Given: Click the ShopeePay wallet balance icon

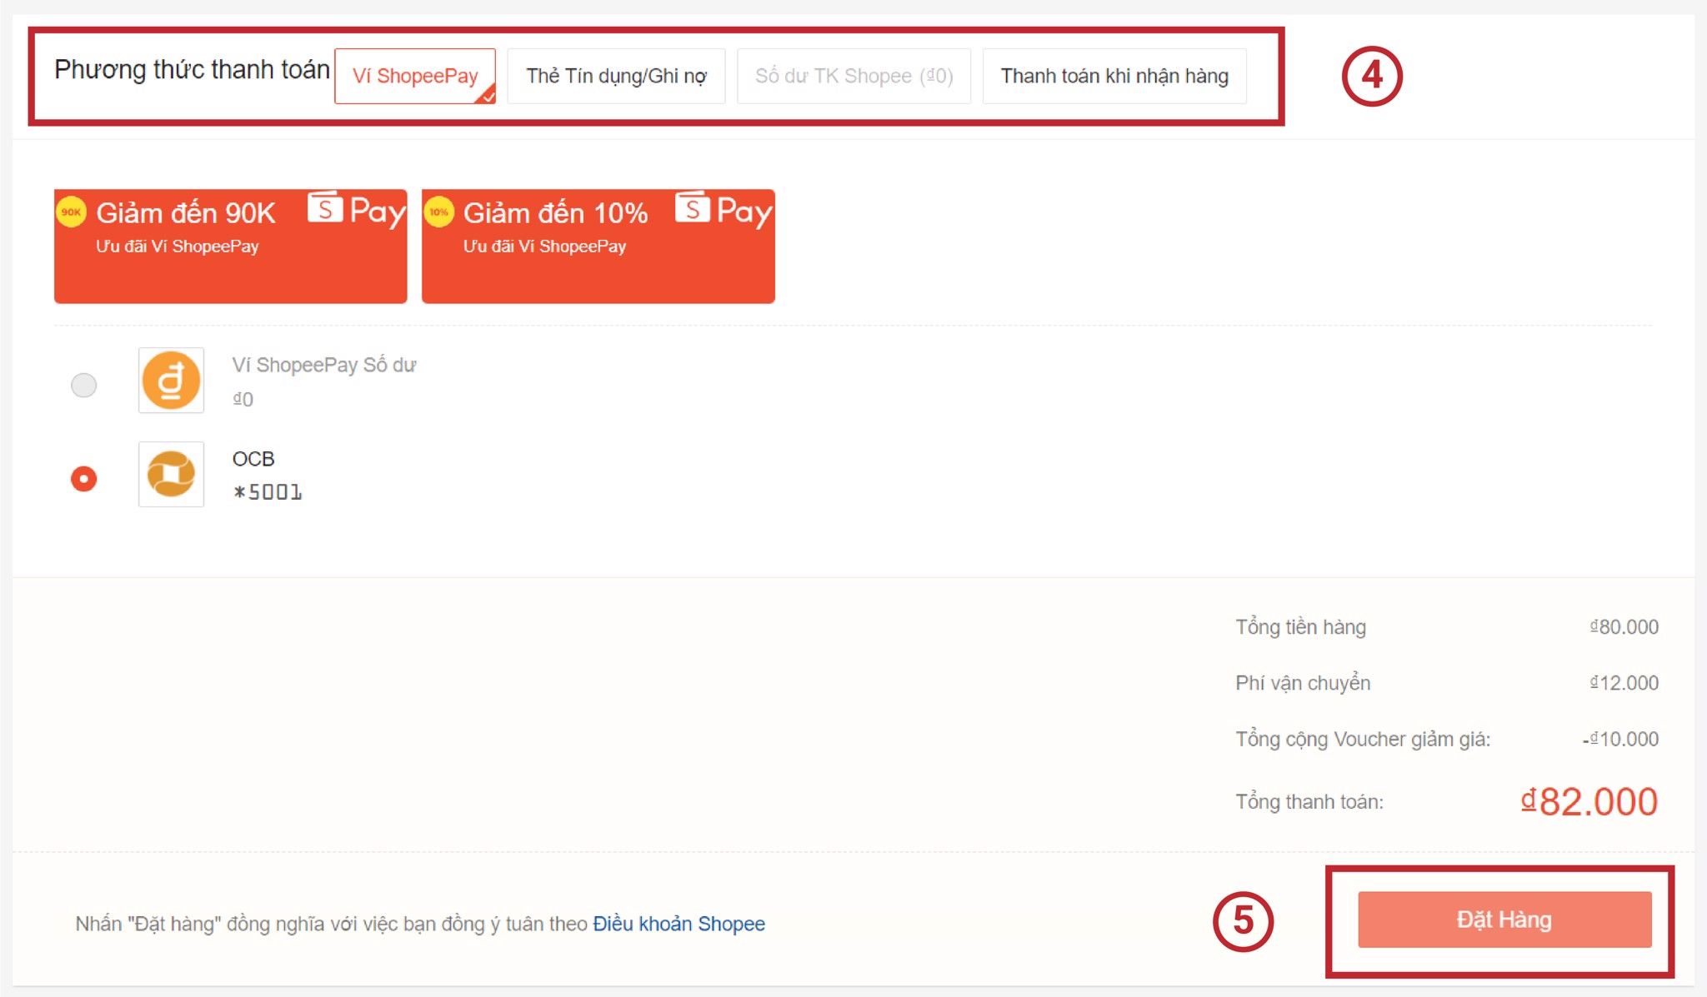Looking at the screenshot, I should pos(171,380).
